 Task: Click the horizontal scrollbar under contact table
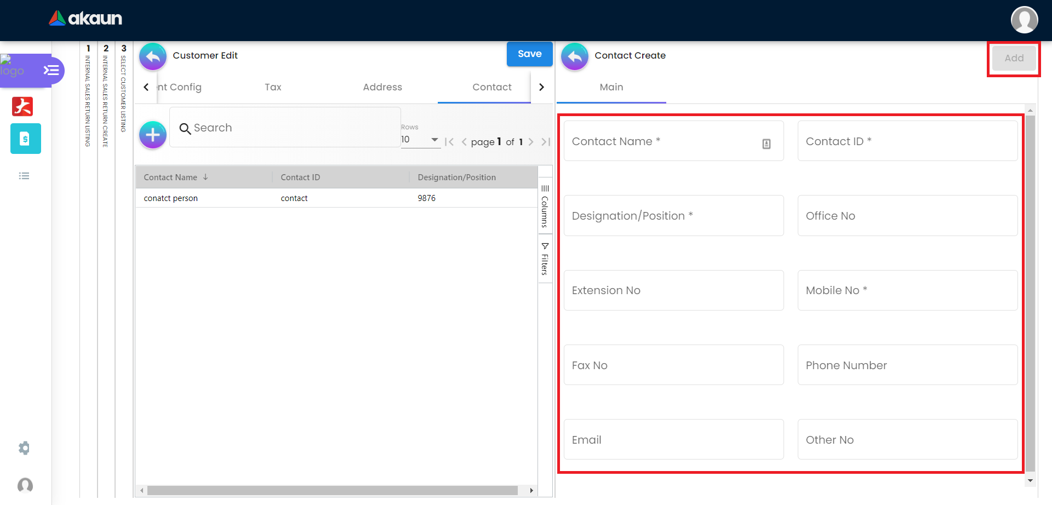click(332, 490)
